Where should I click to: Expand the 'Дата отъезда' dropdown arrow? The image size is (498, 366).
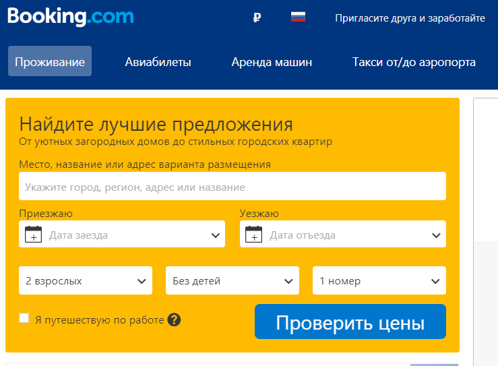tap(436, 235)
